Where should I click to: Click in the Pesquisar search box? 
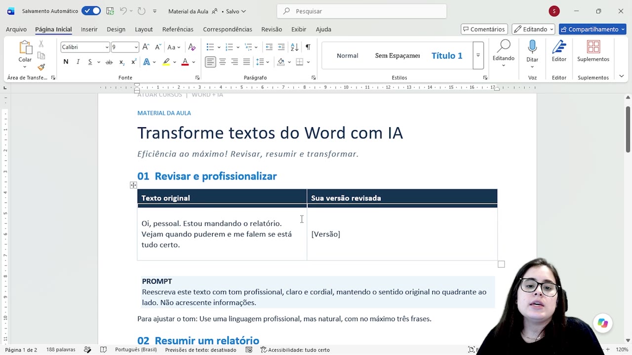[361, 11]
